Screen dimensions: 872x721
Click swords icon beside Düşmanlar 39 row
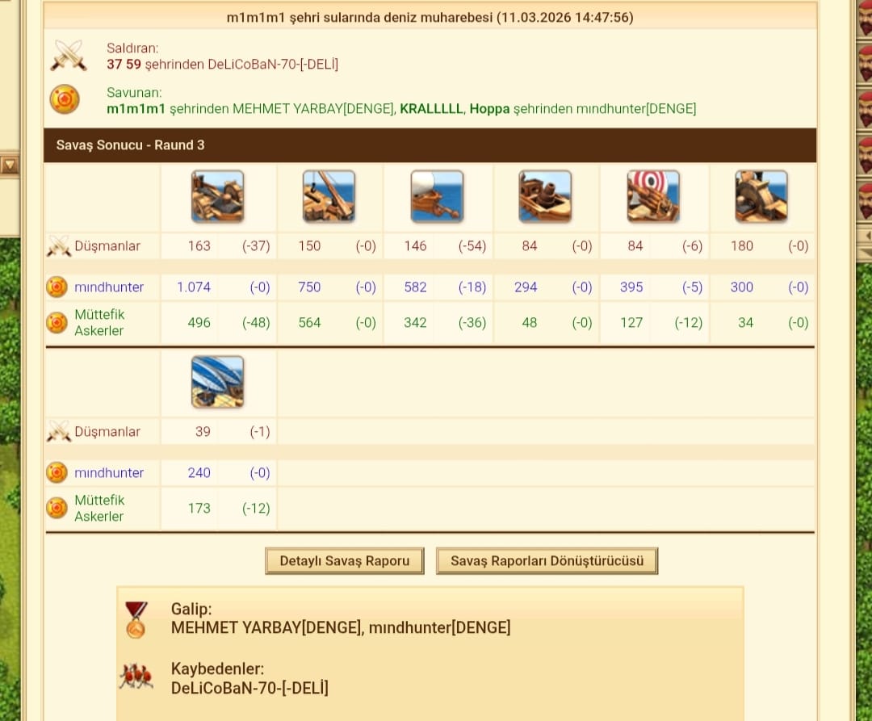pyautogui.click(x=58, y=432)
